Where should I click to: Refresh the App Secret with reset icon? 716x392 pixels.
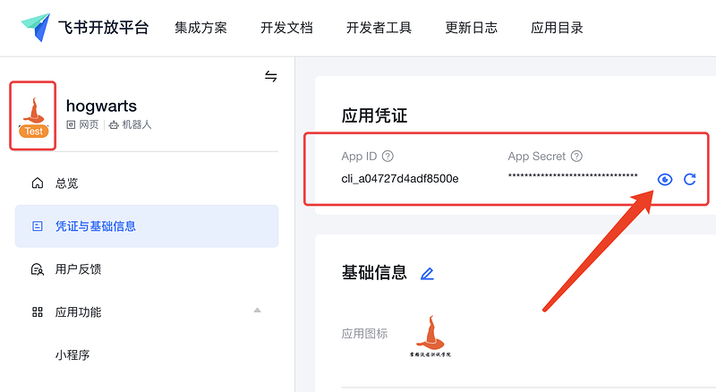click(689, 179)
